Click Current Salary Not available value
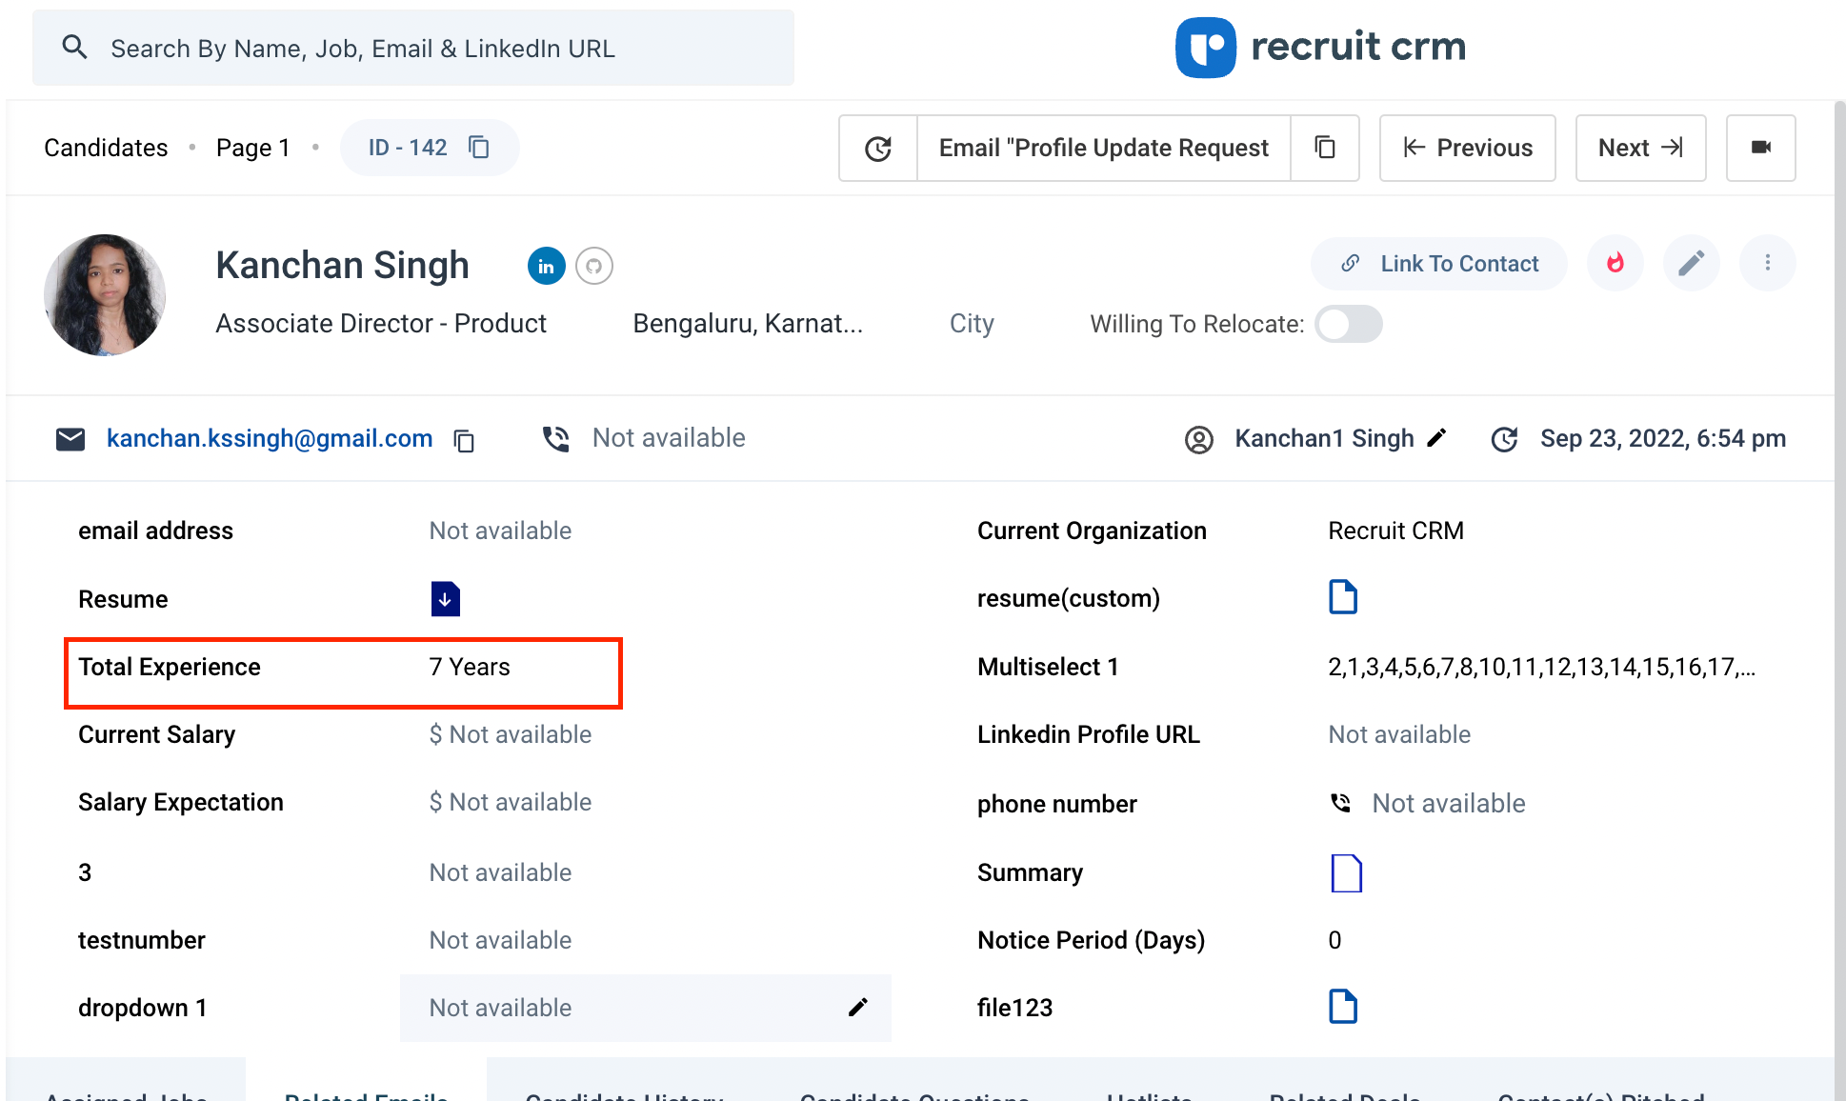 click(x=510, y=734)
